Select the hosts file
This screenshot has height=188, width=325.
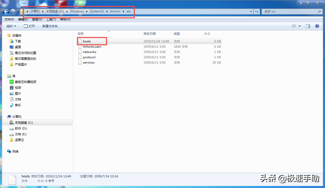pos(87,41)
